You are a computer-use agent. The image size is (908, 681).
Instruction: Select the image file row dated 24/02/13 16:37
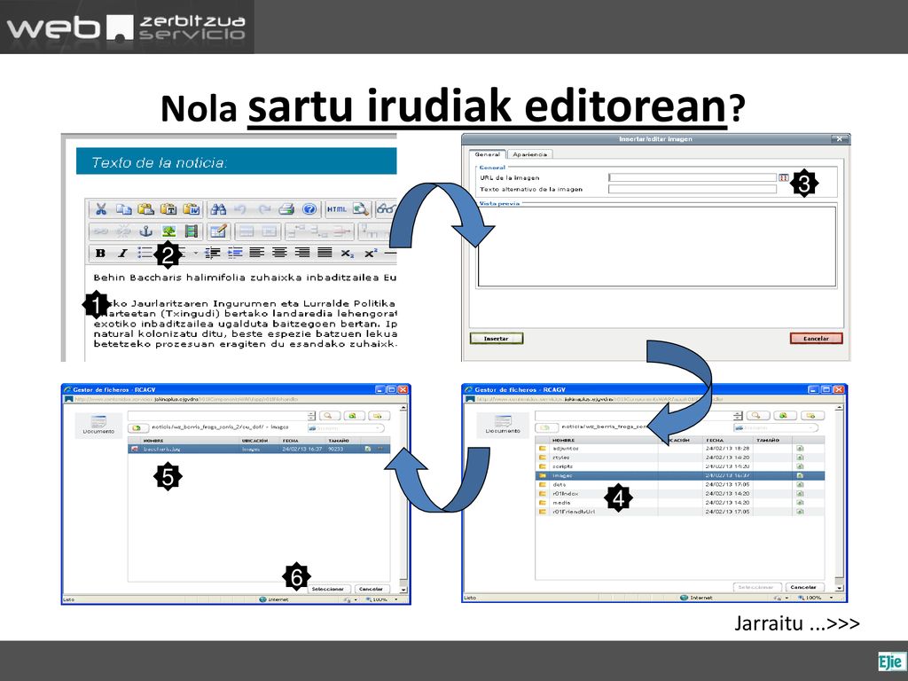(x=259, y=449)
